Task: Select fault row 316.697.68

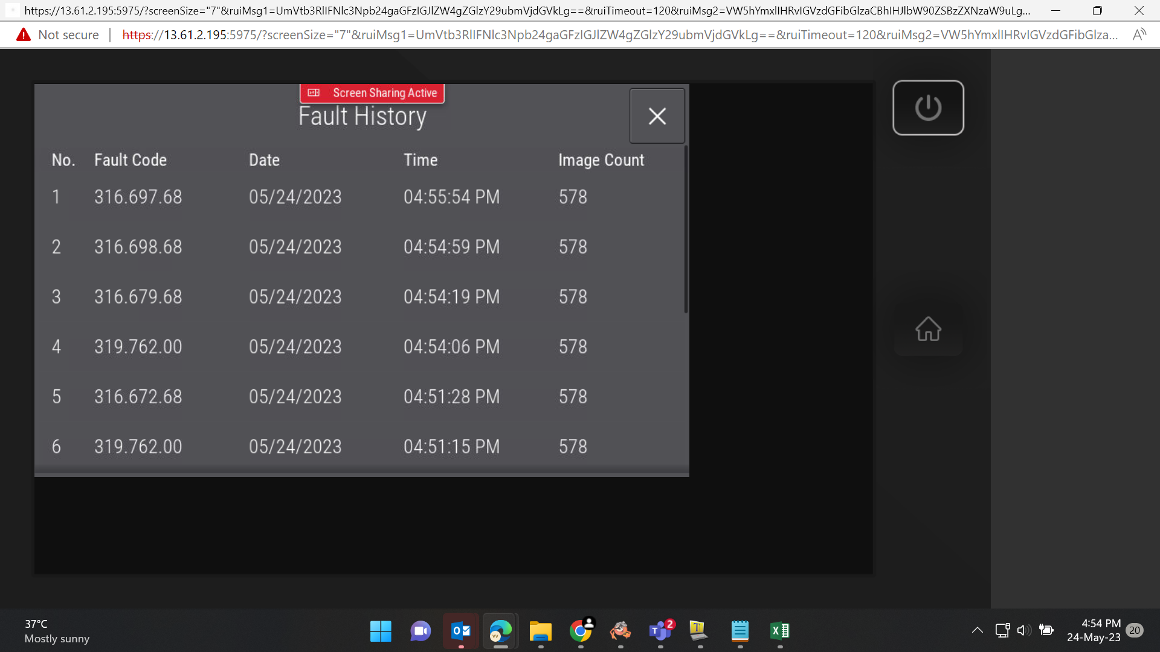Action: [x=360, y=197]
